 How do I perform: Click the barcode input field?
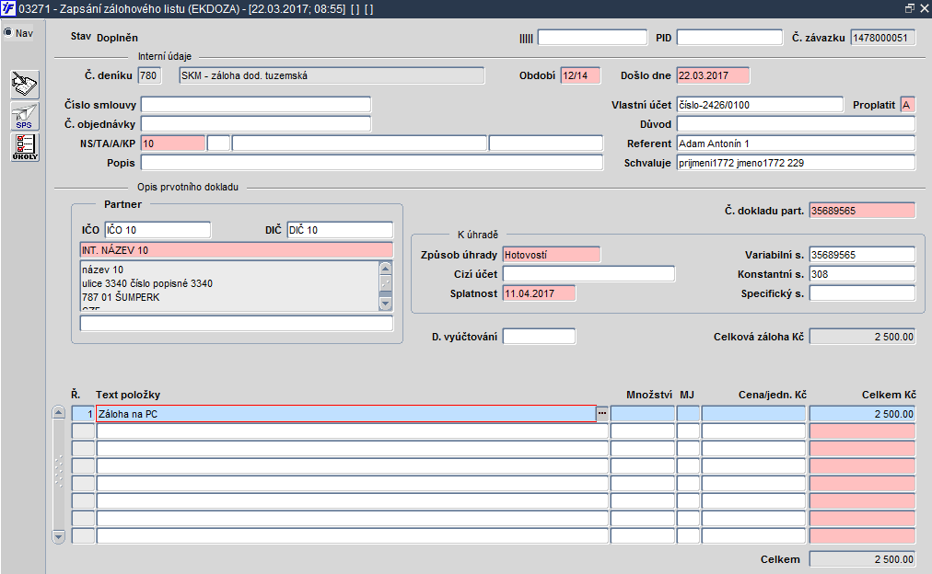[x=592, y=38]
